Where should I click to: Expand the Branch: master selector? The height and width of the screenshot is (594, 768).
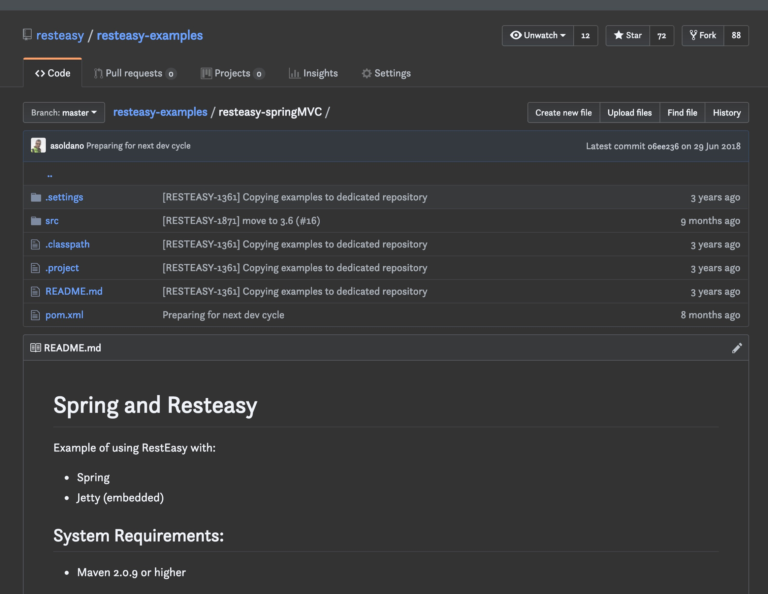point(64,113)
